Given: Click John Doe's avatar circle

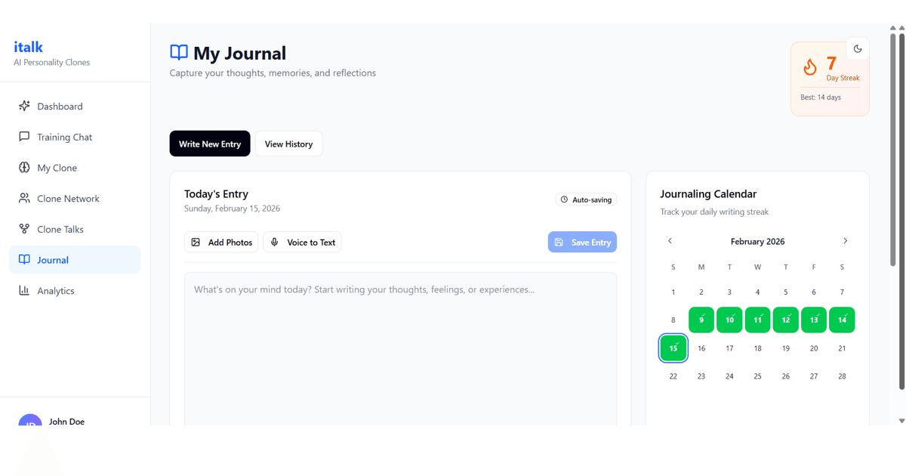Looking at the screenshot, I should (x=30, y=419).
